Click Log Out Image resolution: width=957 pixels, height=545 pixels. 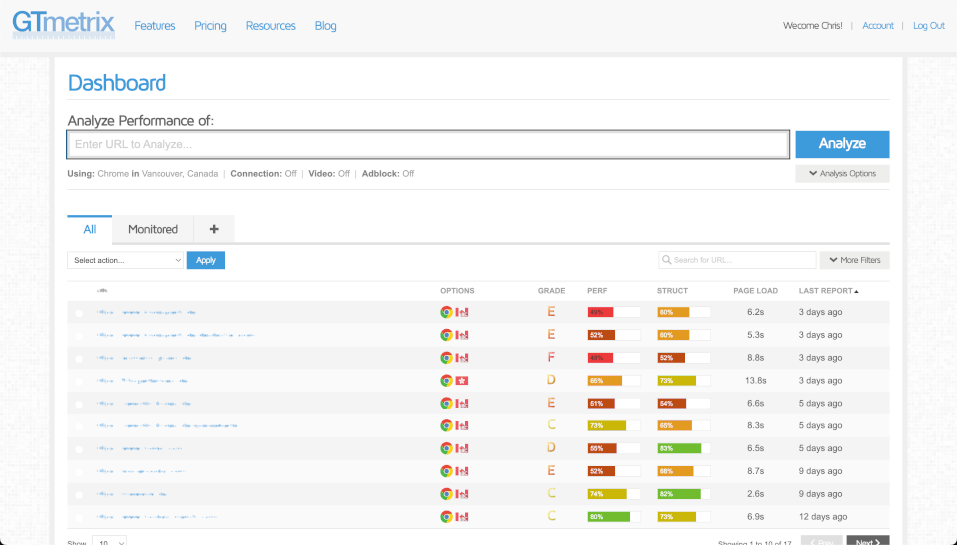(929, 26)
